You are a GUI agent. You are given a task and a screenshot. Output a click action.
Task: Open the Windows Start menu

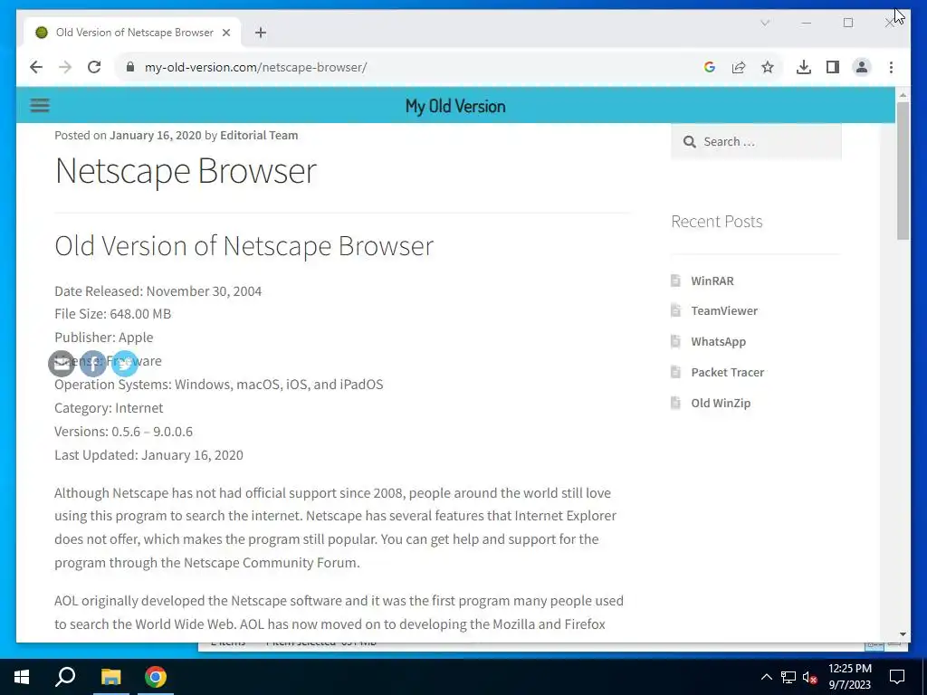(22, 677)
